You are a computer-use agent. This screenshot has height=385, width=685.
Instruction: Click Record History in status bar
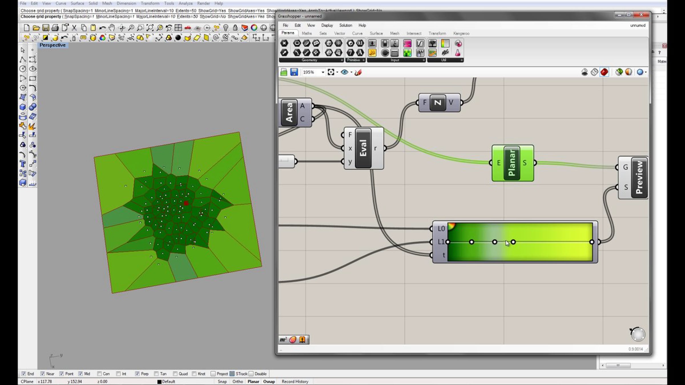point(295,381)
